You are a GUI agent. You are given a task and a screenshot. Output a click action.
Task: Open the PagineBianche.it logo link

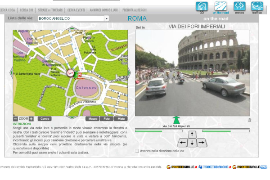pyautogui.click(x=215, y=167)
